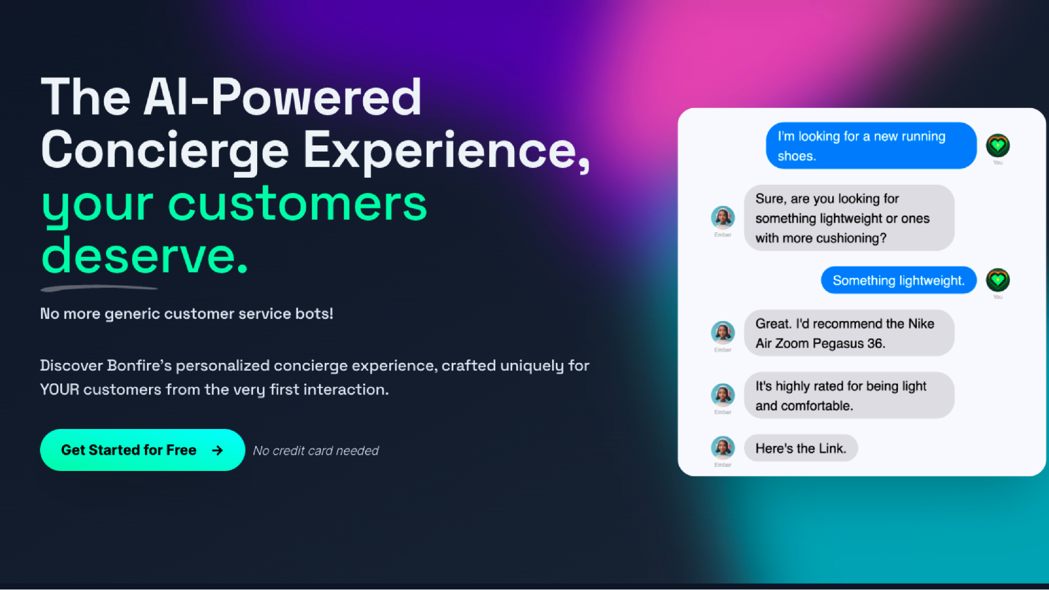Click the Ember avatar icon on first response
1049x590 pixels.
click(723, 218)
